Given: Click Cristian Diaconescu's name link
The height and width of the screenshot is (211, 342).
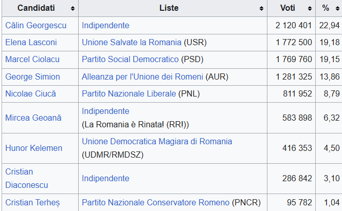Looking at the screenshot, I should pos(26,178).
